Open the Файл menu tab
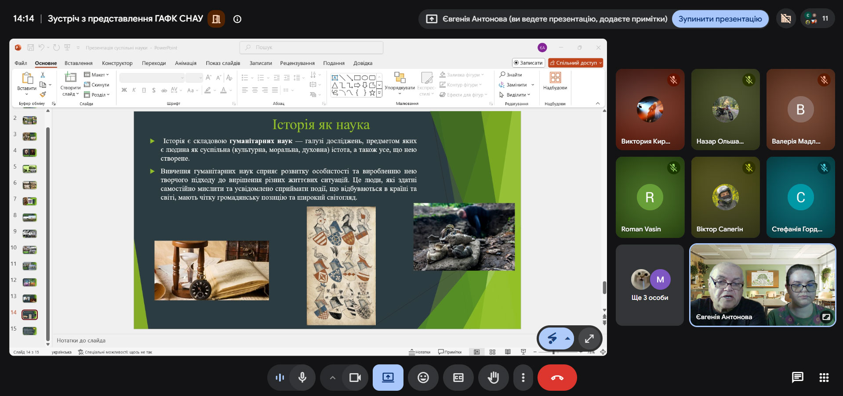The width and height of the screenshot is (843, 396). point(21,63)
